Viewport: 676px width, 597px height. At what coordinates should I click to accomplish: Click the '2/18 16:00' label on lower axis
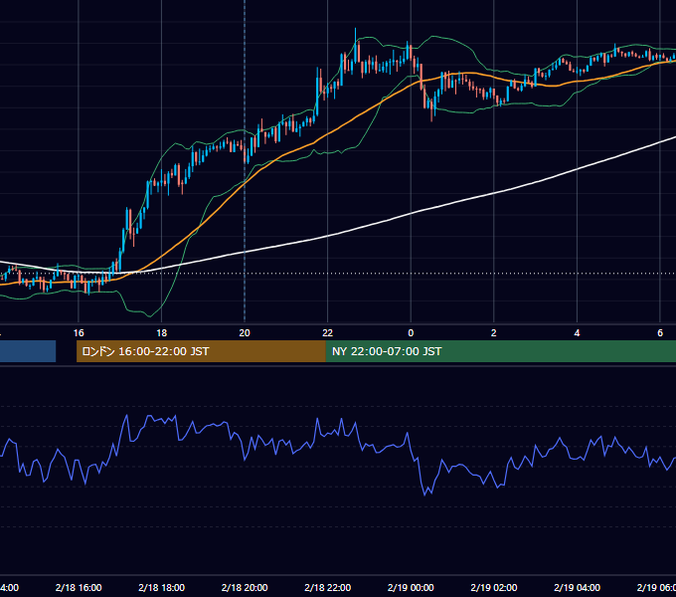tap(79, 587)
